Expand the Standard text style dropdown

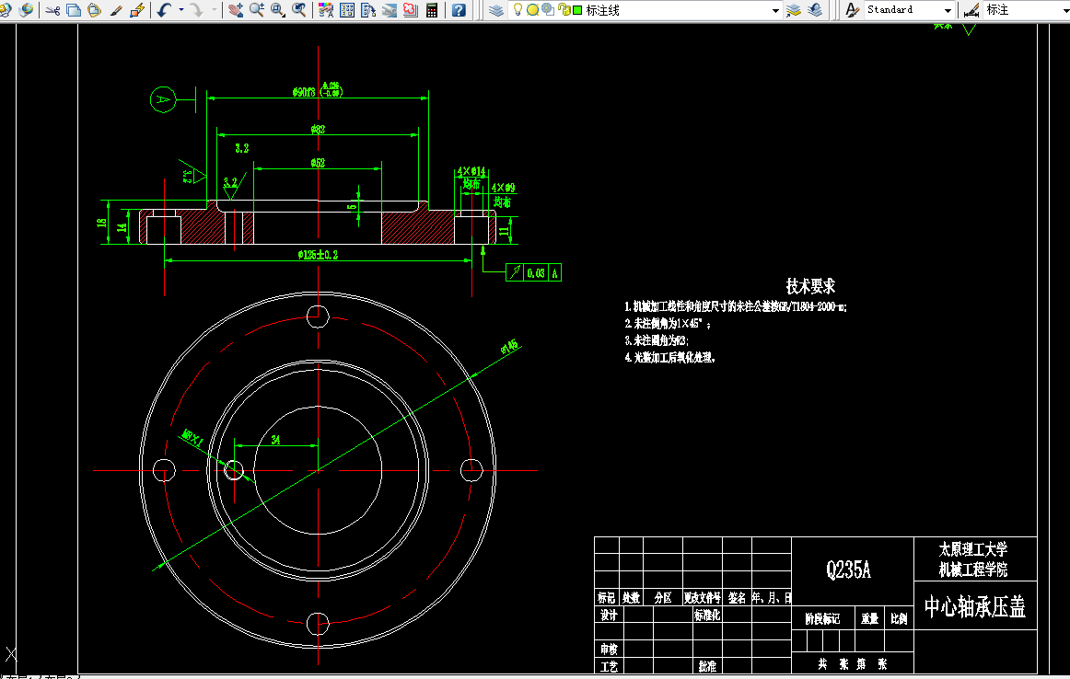(948, 9)
